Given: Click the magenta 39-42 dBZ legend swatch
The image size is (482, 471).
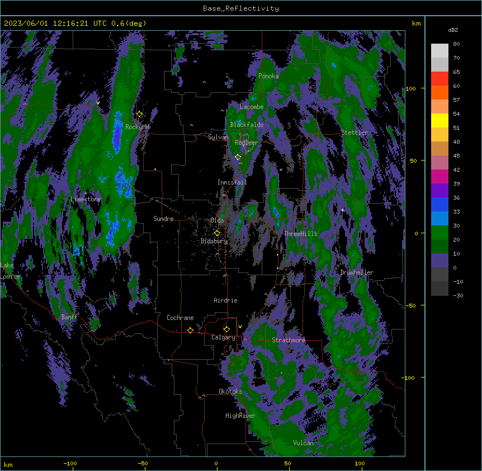Looking at the screenshot, I should (440, 176).
